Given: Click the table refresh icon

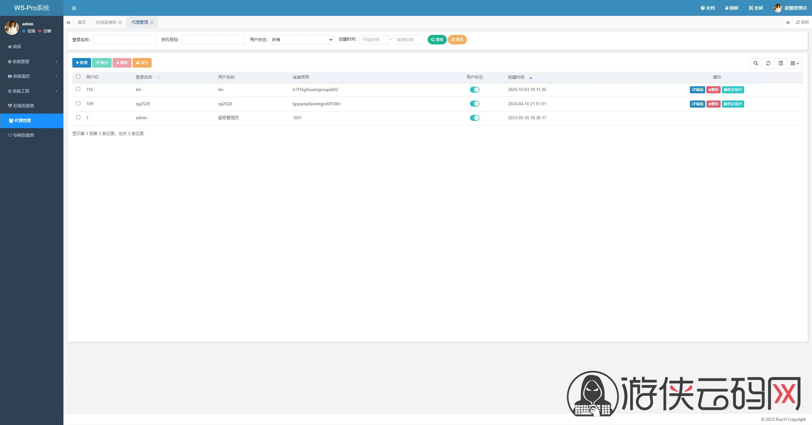Looking at the screenshot, I should tap(768, 63).
